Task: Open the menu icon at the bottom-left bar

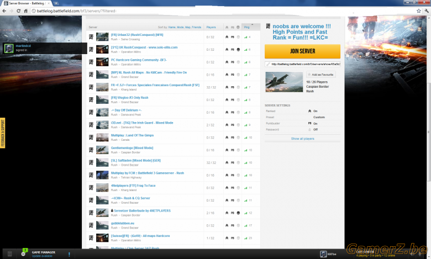Action: 9,254
